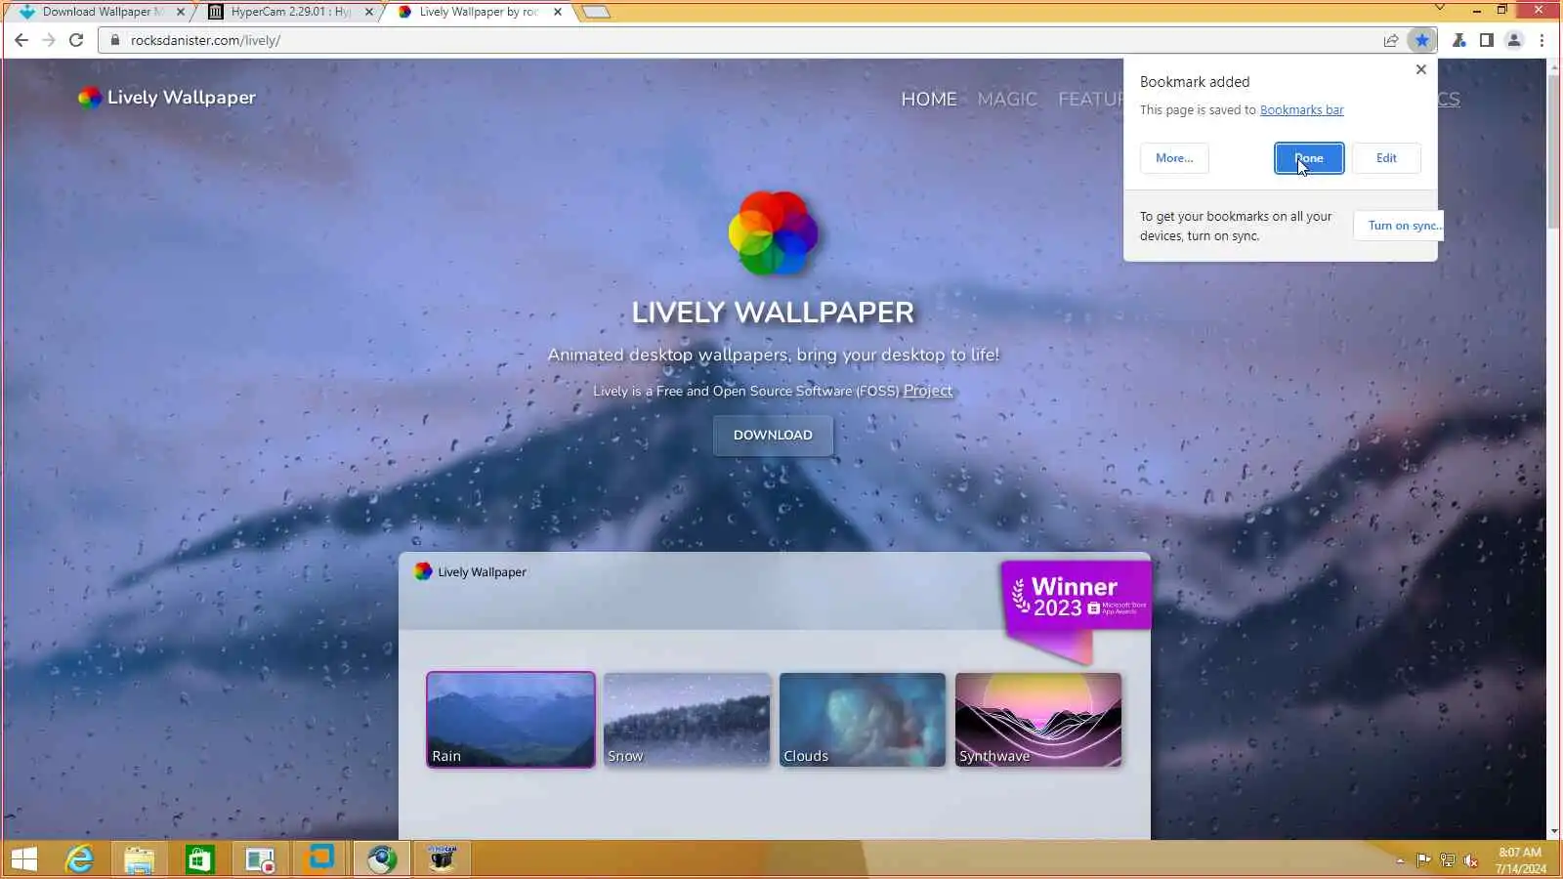This screenshot has width=1563, height=879.
Task: Click the page scrollbar down arrow
Action: click(x=1554, y=832)
